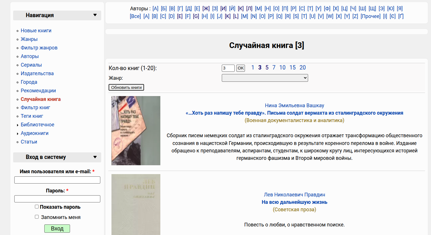Open the Stalingrad letters book cover
Image resolution: width=431 pixels, height=235 pixels.
coord(136,131)
